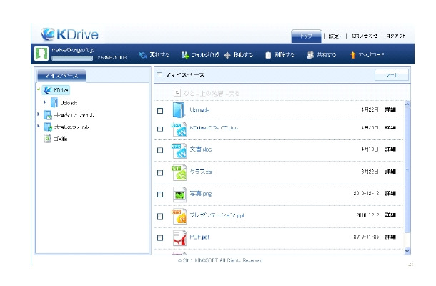Open the お問い合わせ menu link
This screenshot has height=286, width=436.
[365, 36]
